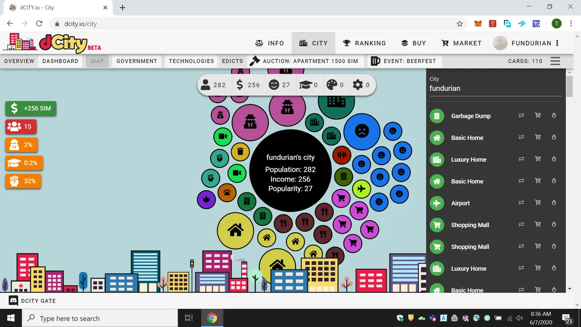Click the green Airport plane icon in list
The width and height of the screenshot is (581, 327).
[x=437, y=203]
